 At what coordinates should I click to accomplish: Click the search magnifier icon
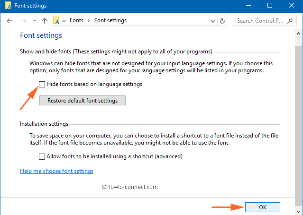click(290, 21)
